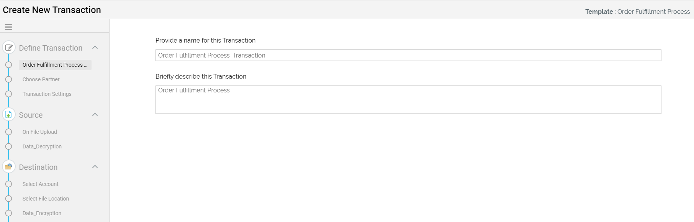Click the Source file upload icon
This screenshot has height=222, width=694.
point(9,115)
